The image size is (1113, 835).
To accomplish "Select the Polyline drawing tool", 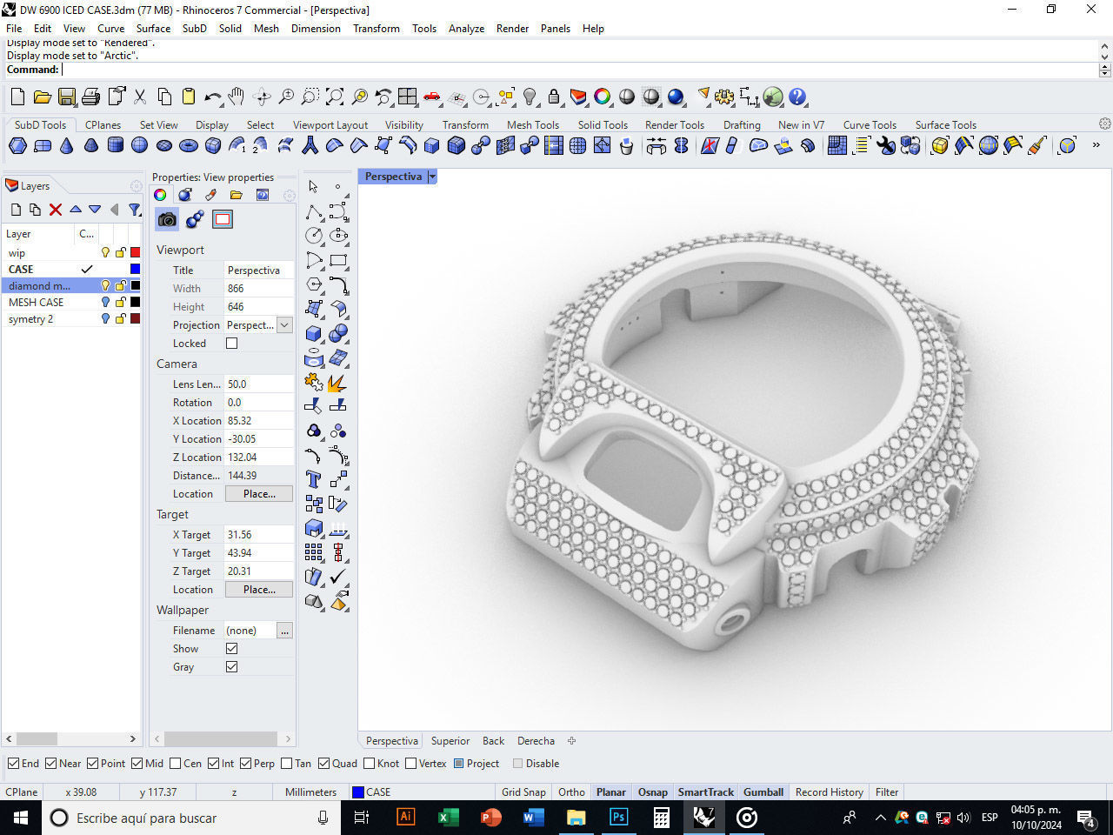I will [x=314, y=211].
